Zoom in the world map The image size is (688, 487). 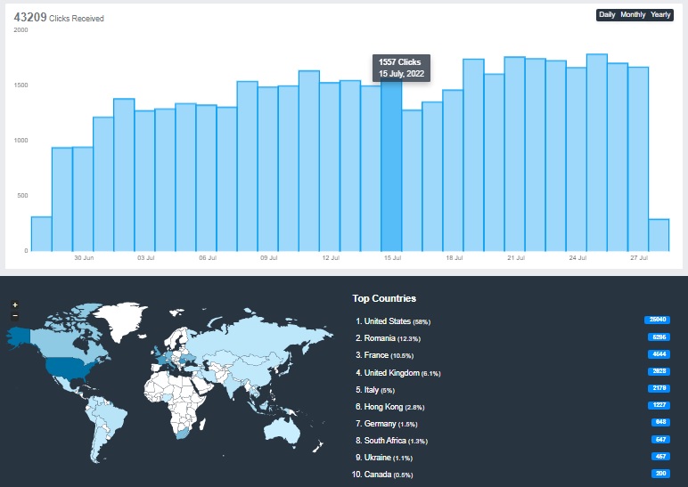[x=15, y=305]
